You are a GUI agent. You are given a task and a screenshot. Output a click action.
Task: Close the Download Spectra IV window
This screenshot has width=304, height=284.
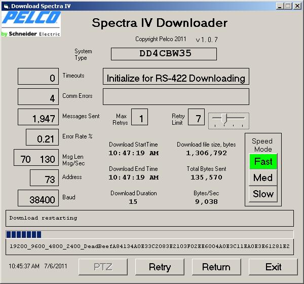pyautogui.click(x=297, y=6)
